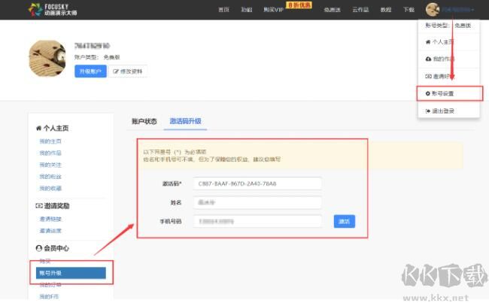Click the cloud icon beside 我的作品
This screenshot has height=303, width=489.
coord(428,59)
